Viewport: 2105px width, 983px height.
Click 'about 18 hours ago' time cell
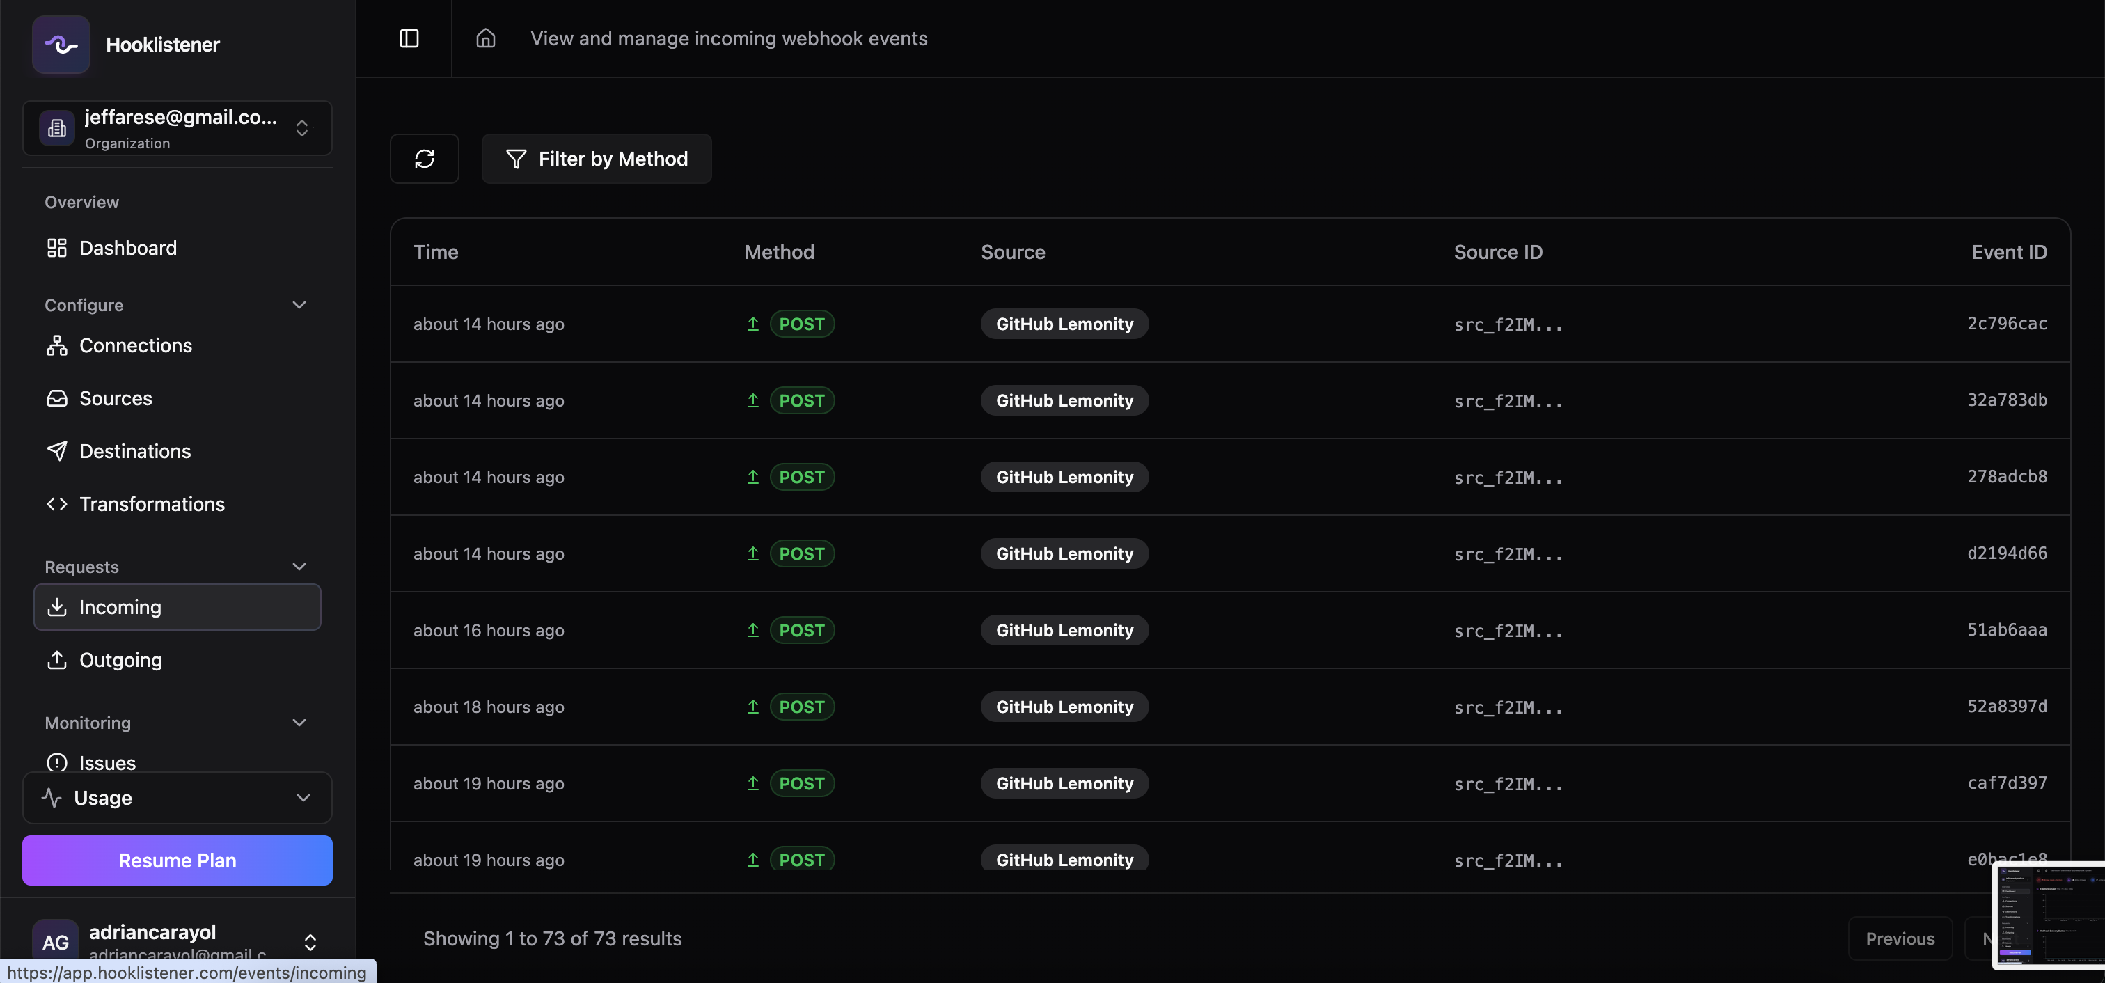[x=489, y=707]
